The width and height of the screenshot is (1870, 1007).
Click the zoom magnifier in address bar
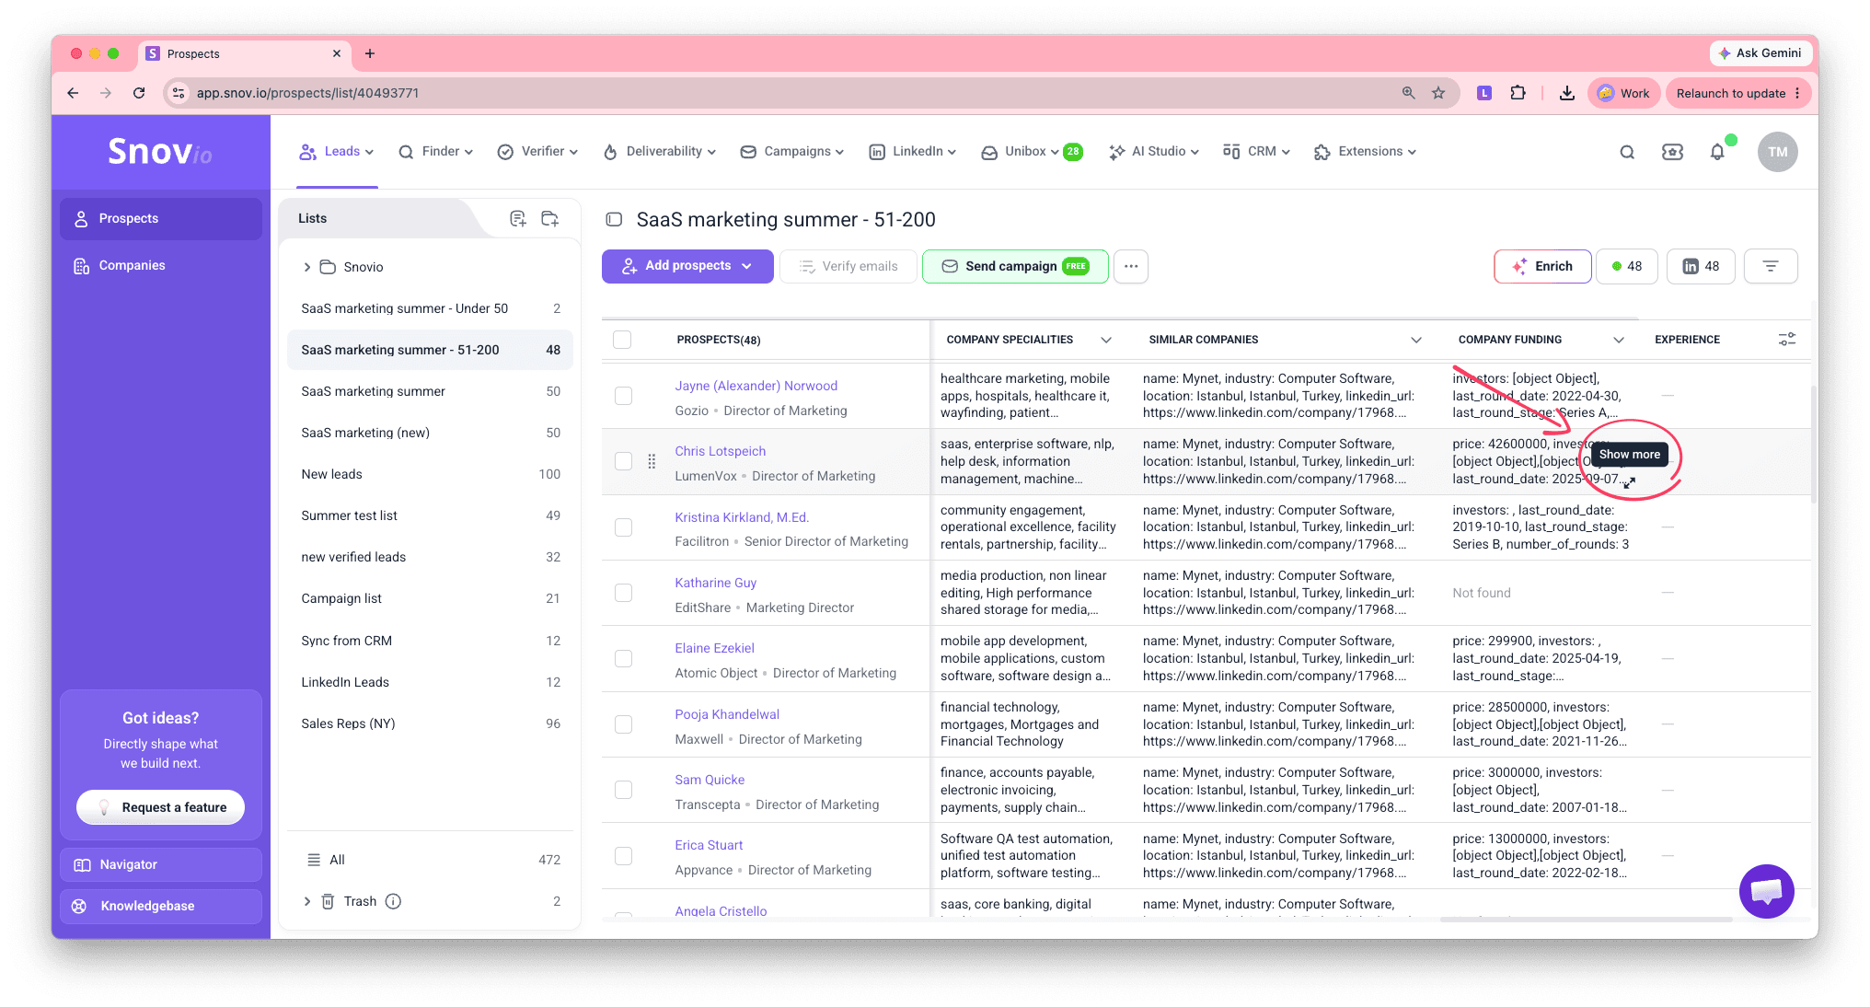pyautogui.click(x=1408, y=93)
